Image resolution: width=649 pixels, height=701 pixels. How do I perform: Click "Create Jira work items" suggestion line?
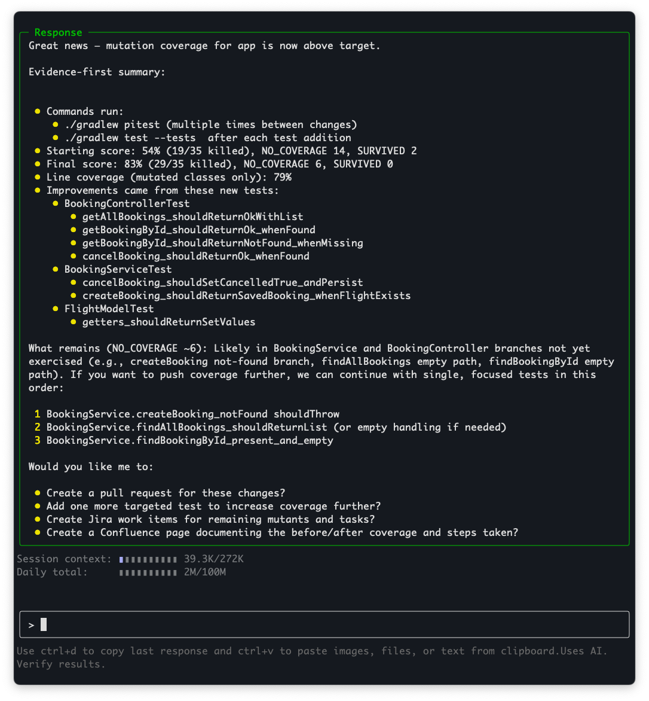210,519
